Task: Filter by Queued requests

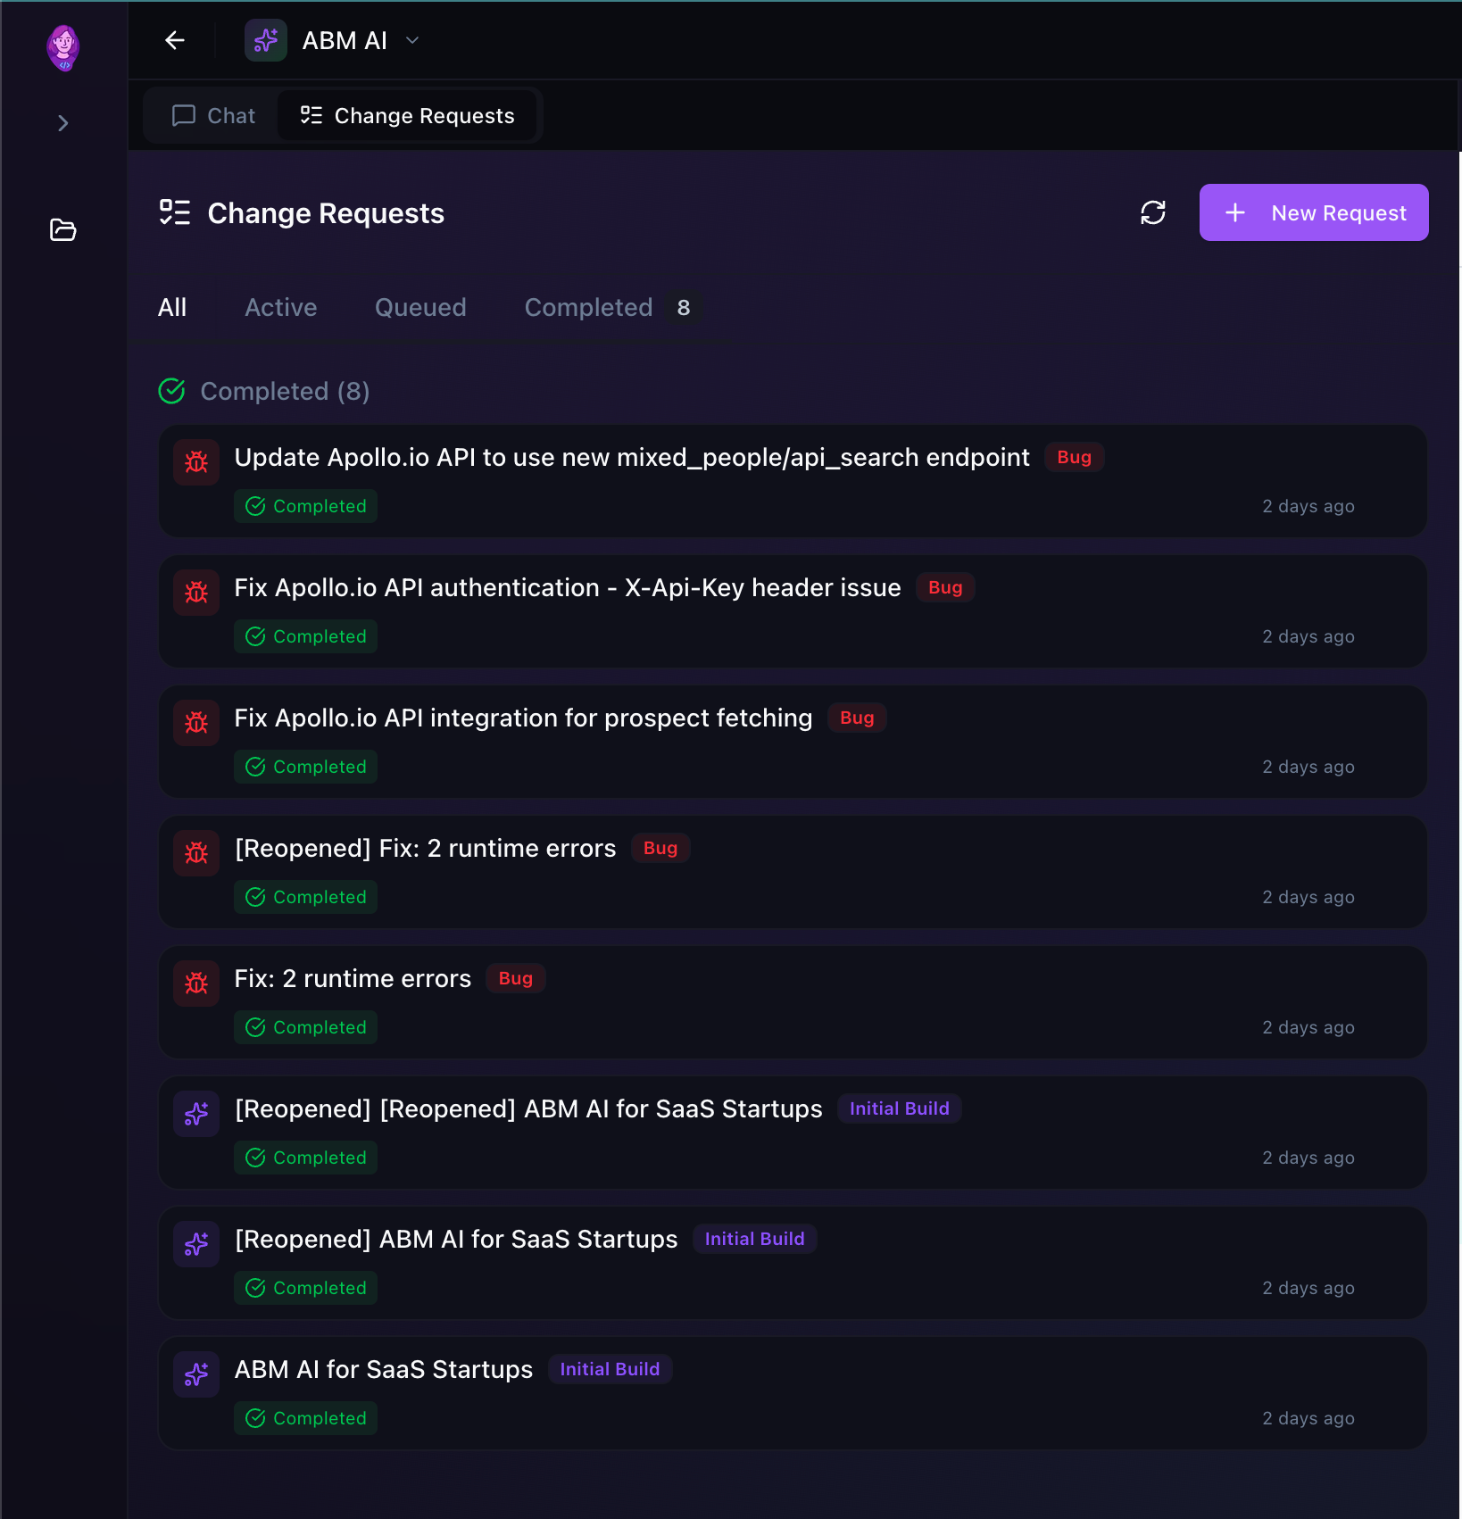Action: coord(420,308)
